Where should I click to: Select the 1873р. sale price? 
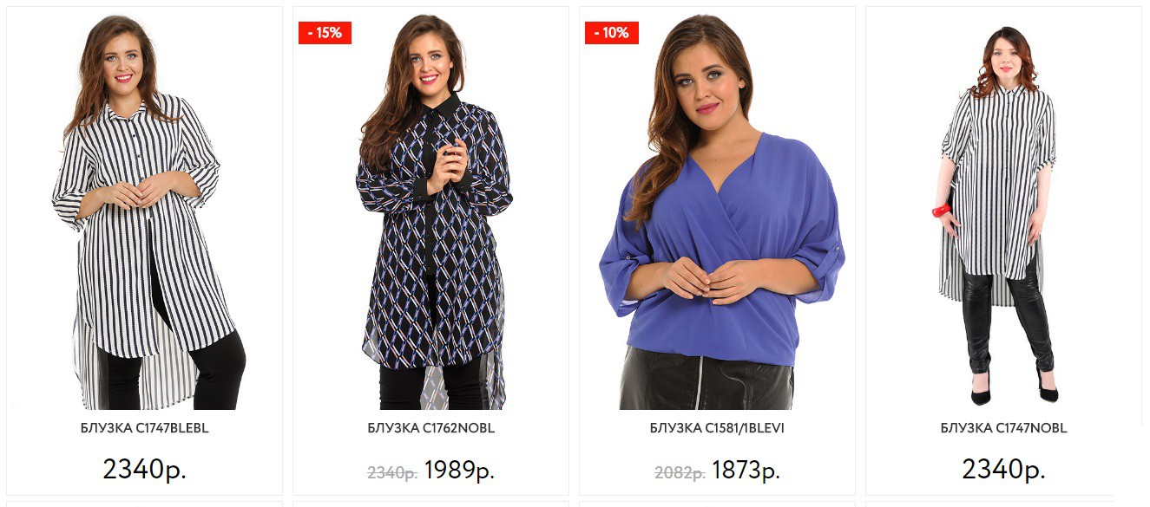pos(746,471)
